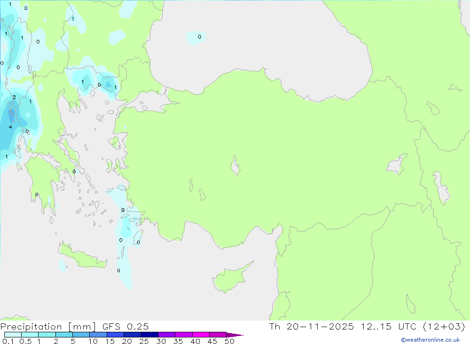Viewport: 470px width, 344px height.
Task: Click the "GFS 0.25" model label
Action: [x=125, y=326]
